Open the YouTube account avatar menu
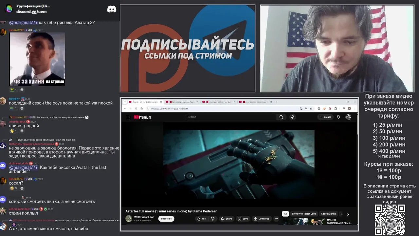Image resolution: width=419 pixels, height=236 pixels. pyautogui.click(x=348, y=117)
